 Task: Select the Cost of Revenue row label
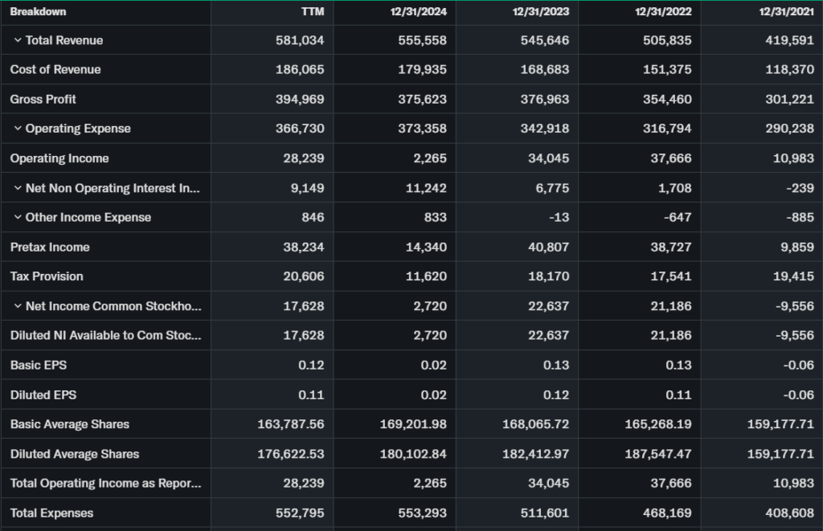[x=55, y=70]
